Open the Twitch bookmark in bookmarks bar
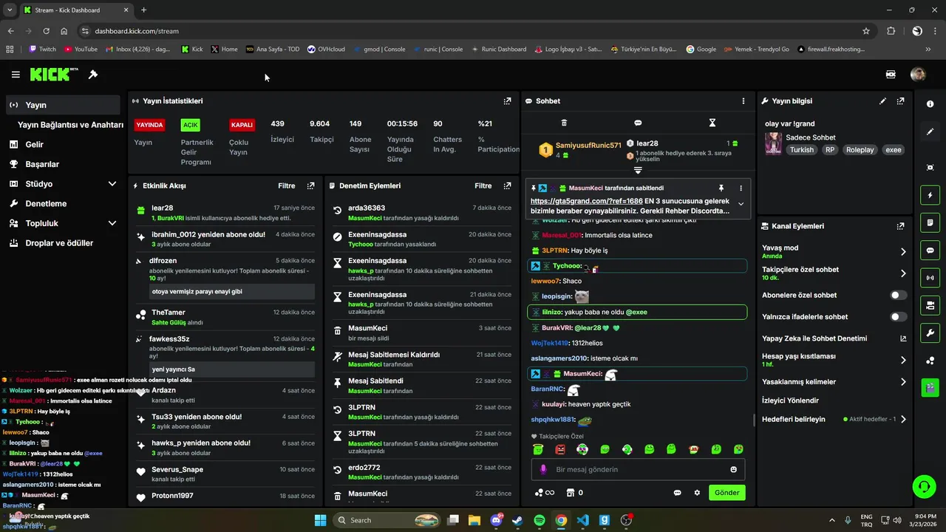946x532 pixels. pyautogui.click(x=42, y=50)
